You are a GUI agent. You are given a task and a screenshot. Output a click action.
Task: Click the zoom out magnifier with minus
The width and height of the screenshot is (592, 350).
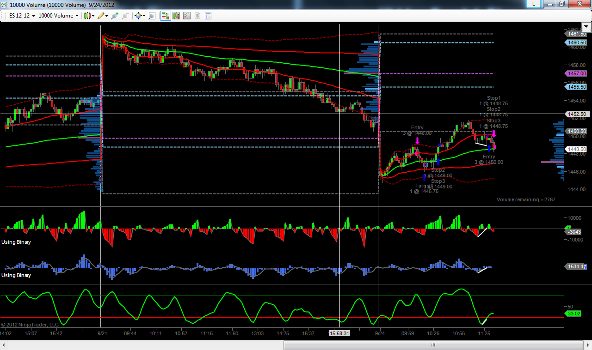(125, 16)
